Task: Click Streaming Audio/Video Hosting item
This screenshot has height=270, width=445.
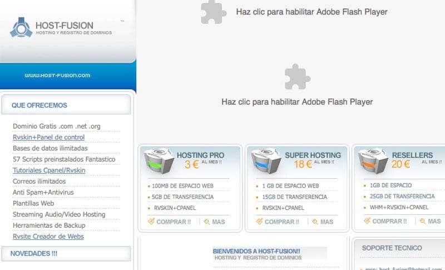Action: [59, 214]
